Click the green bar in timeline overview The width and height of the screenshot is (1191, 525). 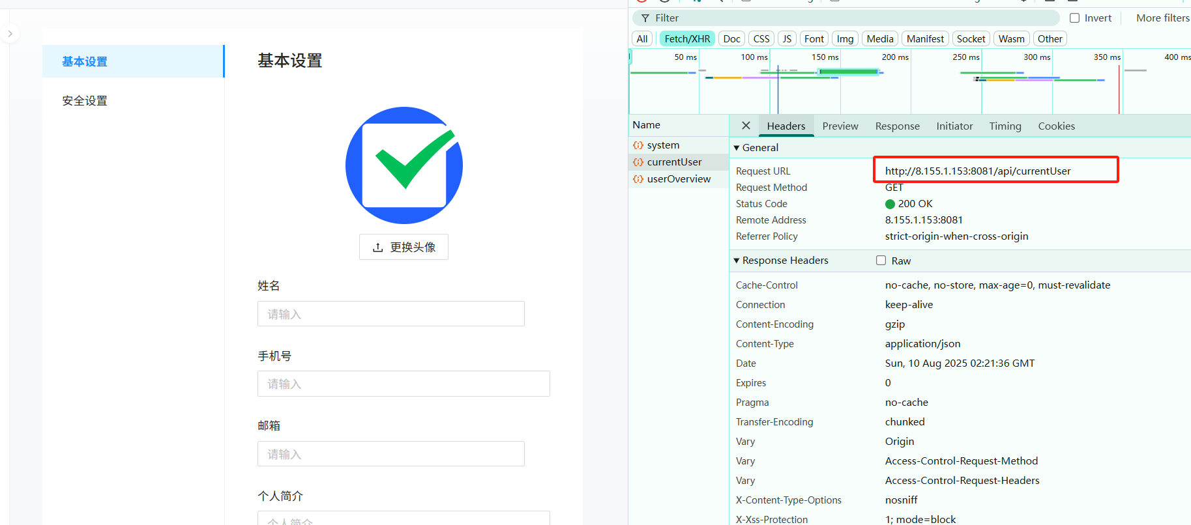coord(849,72)
